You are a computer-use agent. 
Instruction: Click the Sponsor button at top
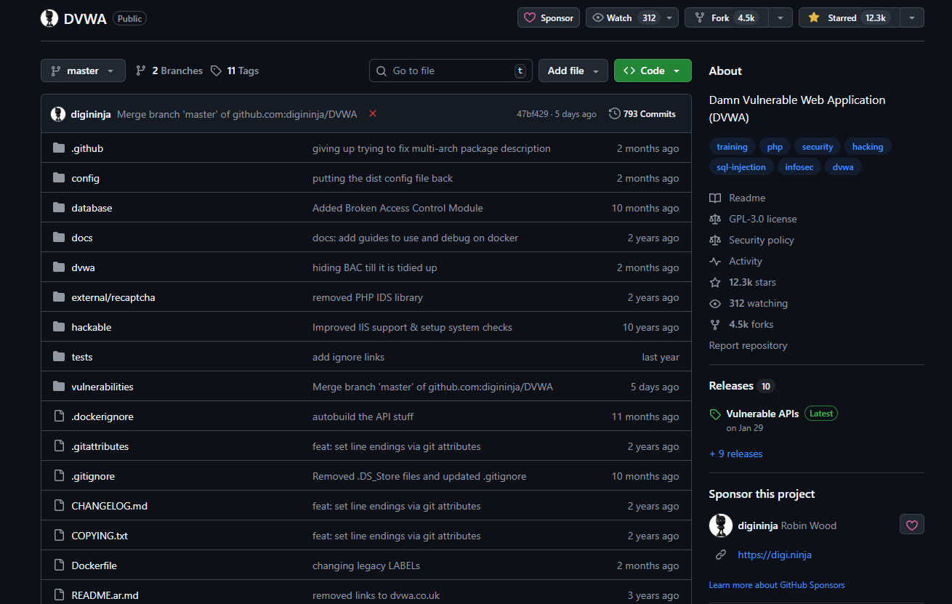tap(549, 18)
